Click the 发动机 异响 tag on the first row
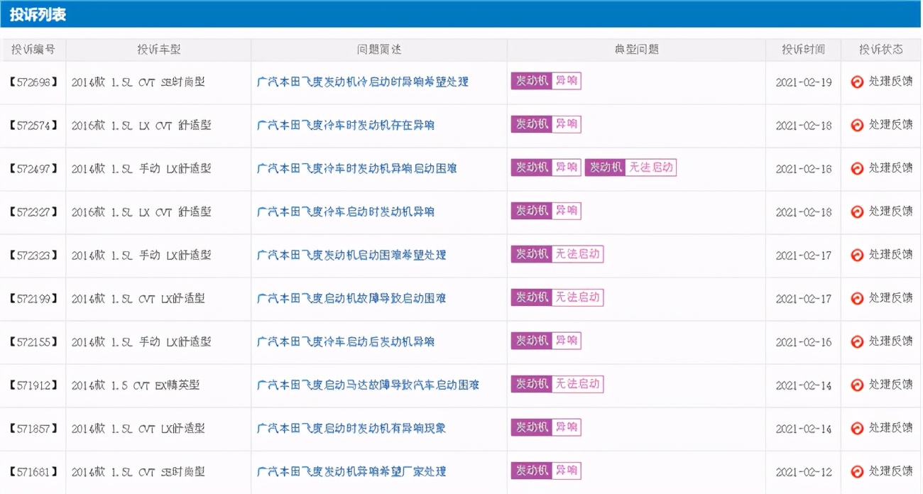923x494 pixels. tap(546, 81)
